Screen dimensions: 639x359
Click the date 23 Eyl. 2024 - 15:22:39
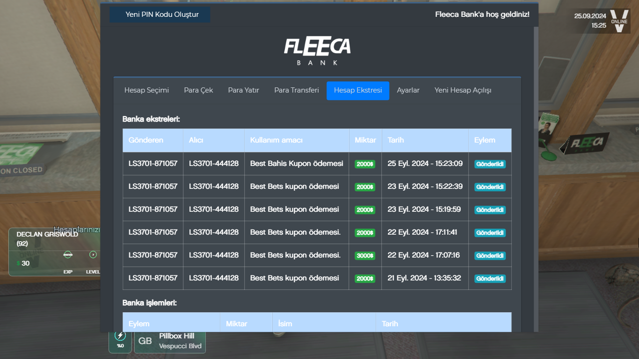[425, 187]
